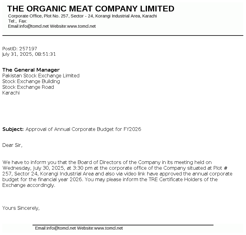Click the company title The Organic Meat Company Limited
Image resolution: width=246 pixels, height=235 pixels.
point(91,9)
